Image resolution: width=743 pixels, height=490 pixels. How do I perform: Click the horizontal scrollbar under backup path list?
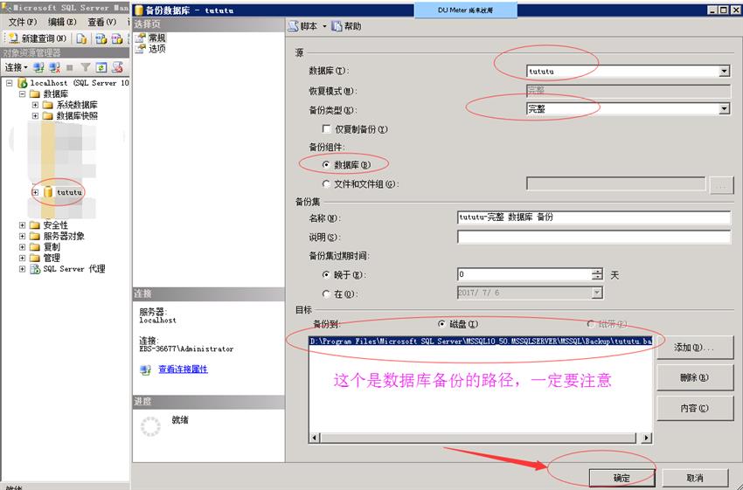(x=479, y=438)
